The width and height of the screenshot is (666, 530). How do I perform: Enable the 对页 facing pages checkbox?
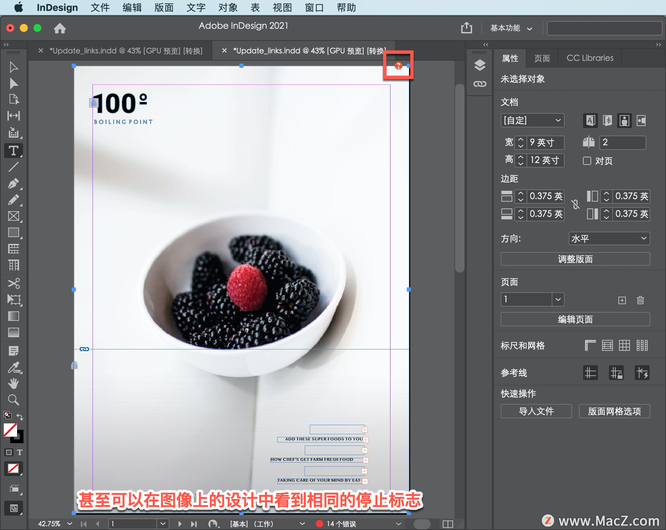pyautogui.click(x=587, y=161)
